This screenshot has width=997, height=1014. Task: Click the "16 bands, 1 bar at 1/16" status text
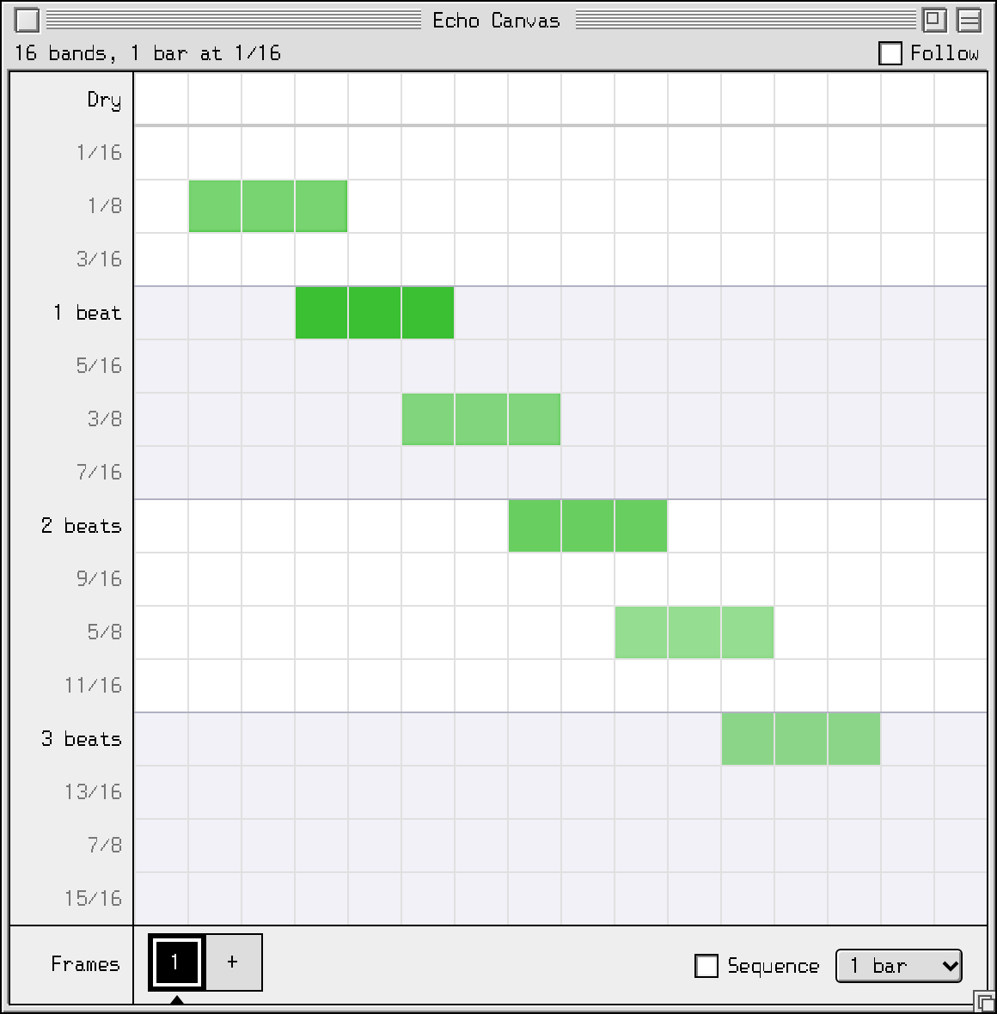pyautogui.click(x=148, y=53)
